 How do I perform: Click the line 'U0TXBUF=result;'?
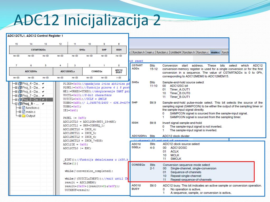pos(77,190)
